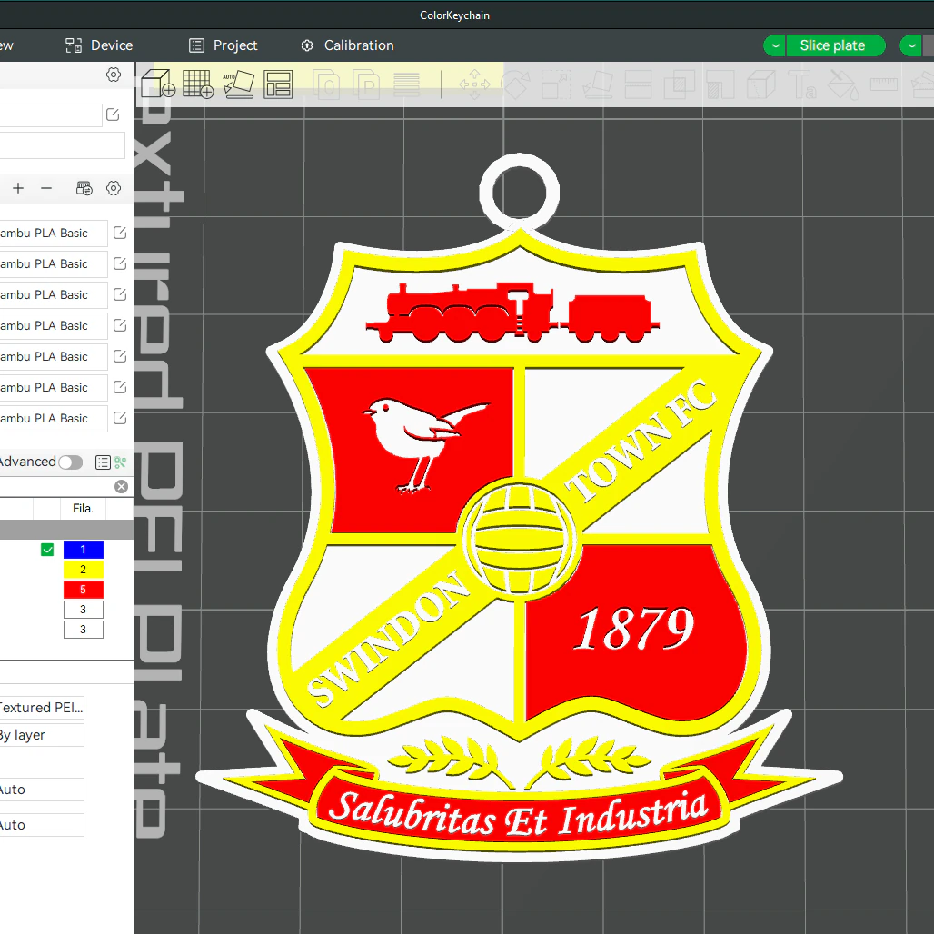Open the Textured PEI plate type dropdown
This screenshot has width=934, height=934.
[x=42, y=708]
